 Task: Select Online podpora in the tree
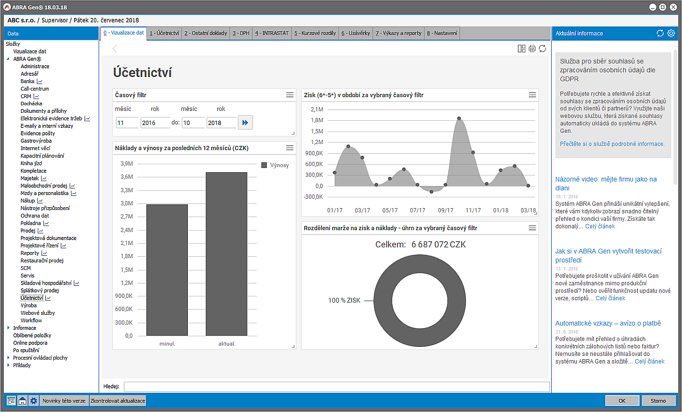pos(30,343)
